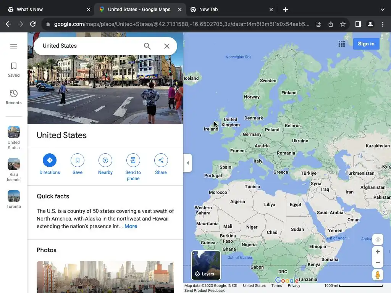Collapse the side panel arrow
Screen dimensions: 391x293
[x=188, y=163]
